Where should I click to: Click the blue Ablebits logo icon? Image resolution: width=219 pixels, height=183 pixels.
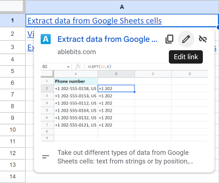click(x=46, y=39)
